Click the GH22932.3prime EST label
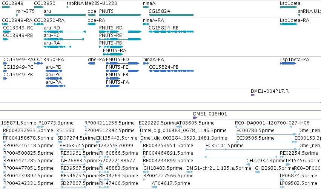The height and width of the screenshot is (189, 321). coord(266,161)
